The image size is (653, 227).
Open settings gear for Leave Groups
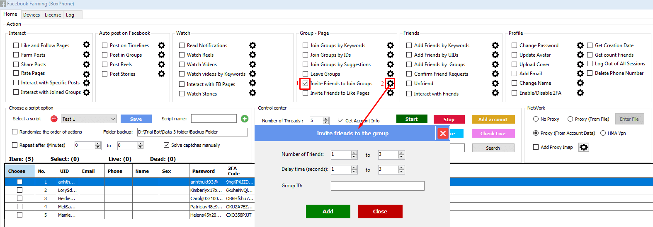(x=390, y=74)
